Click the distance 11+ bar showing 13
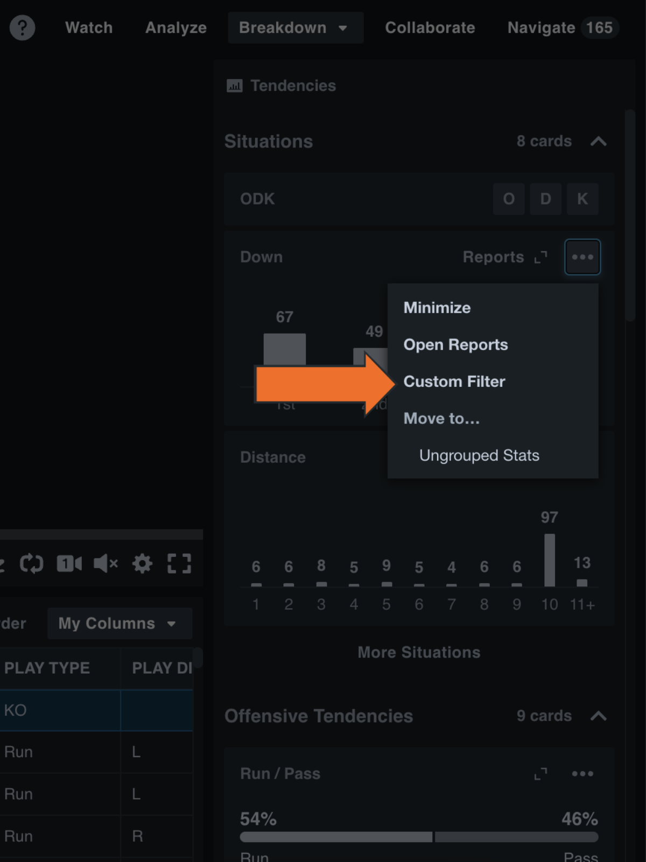This screenshot has height=862, width=646. point(582,583)
